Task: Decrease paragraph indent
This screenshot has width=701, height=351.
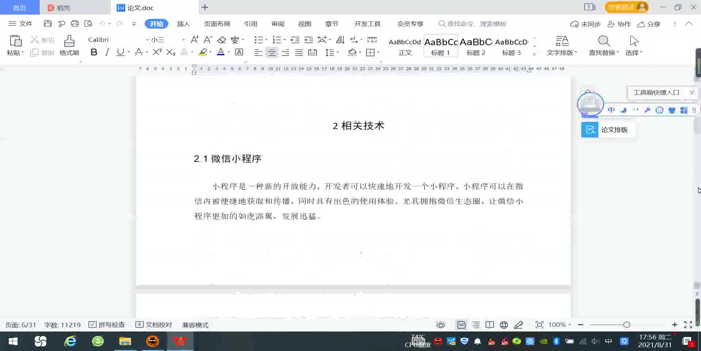Action: (x=295, y=39)
